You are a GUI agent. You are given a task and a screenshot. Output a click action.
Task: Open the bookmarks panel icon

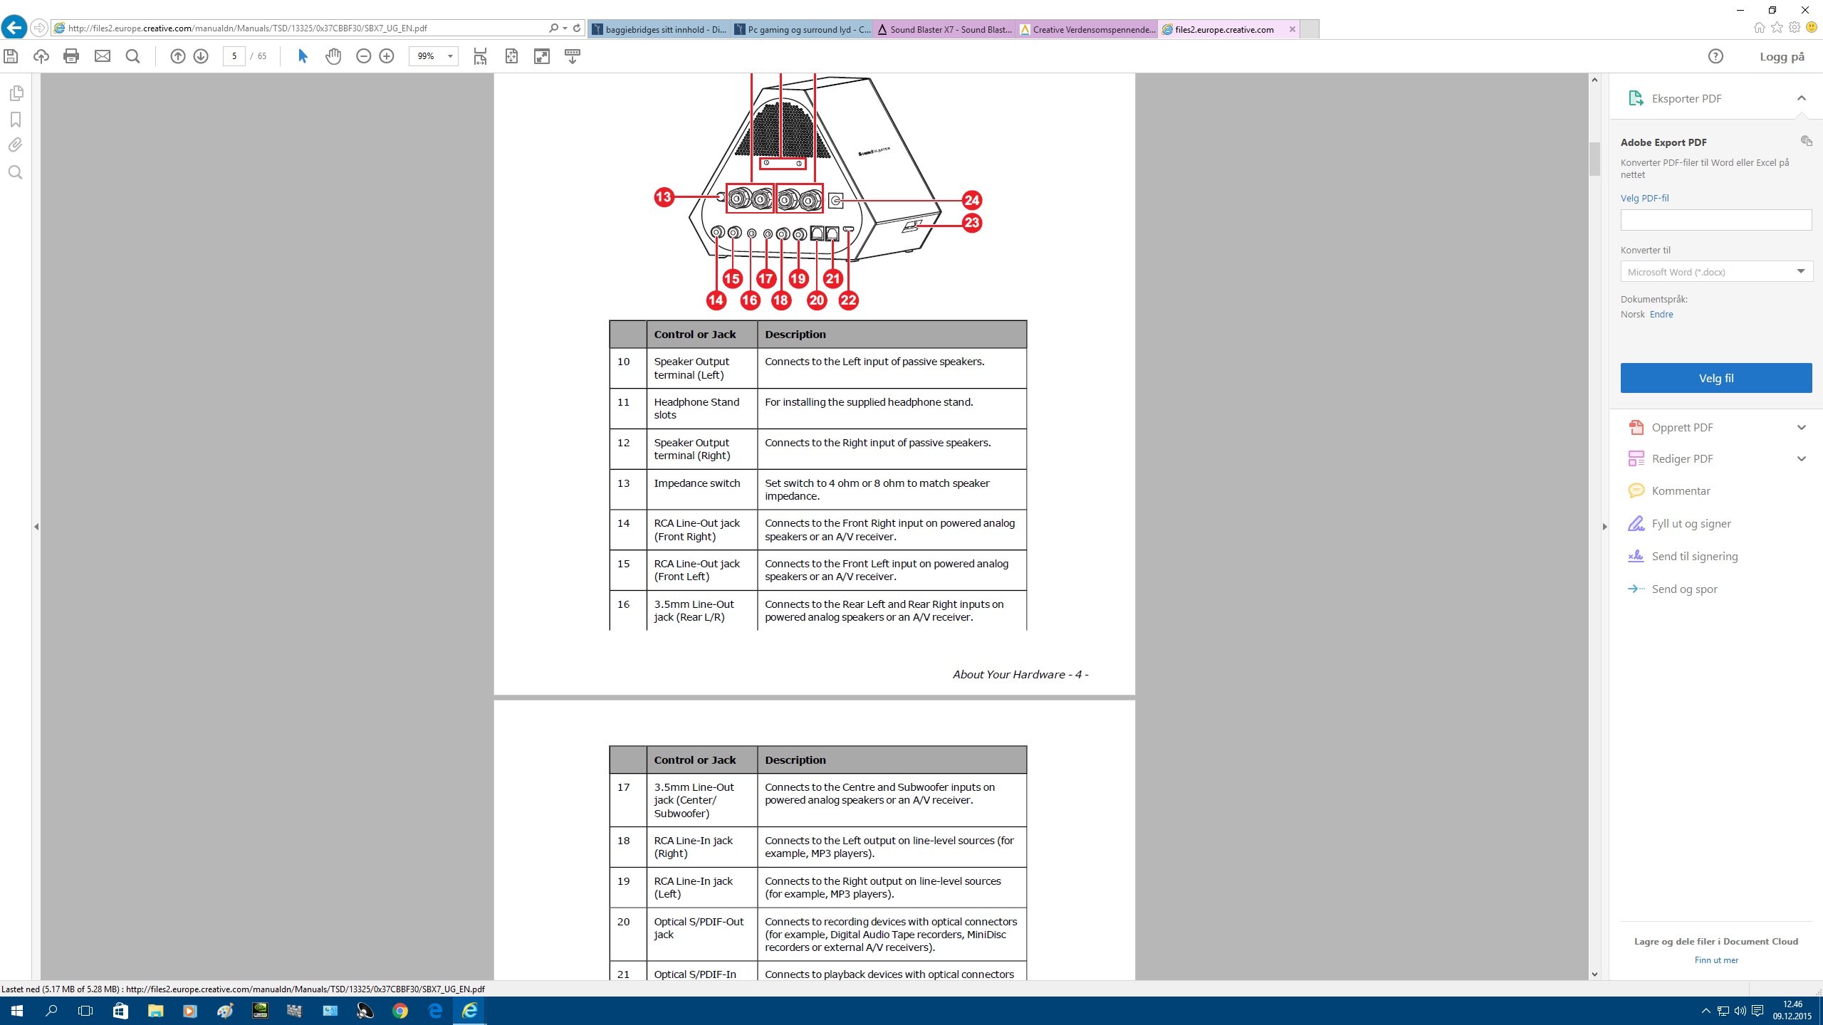tap(16, 120)
